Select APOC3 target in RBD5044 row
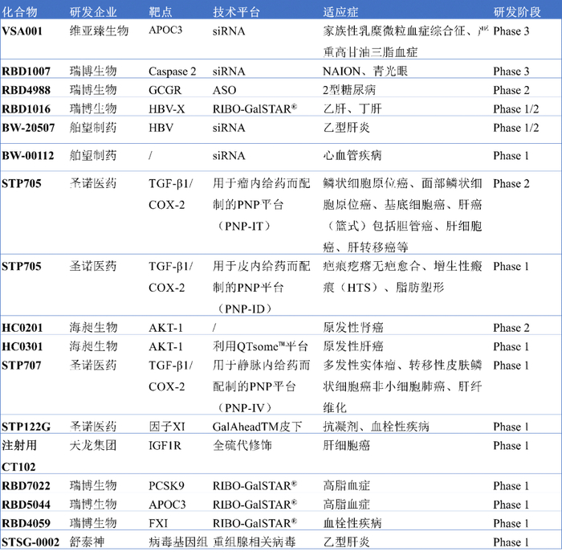This screenshot has width=562, height=556. click(167, 505)
